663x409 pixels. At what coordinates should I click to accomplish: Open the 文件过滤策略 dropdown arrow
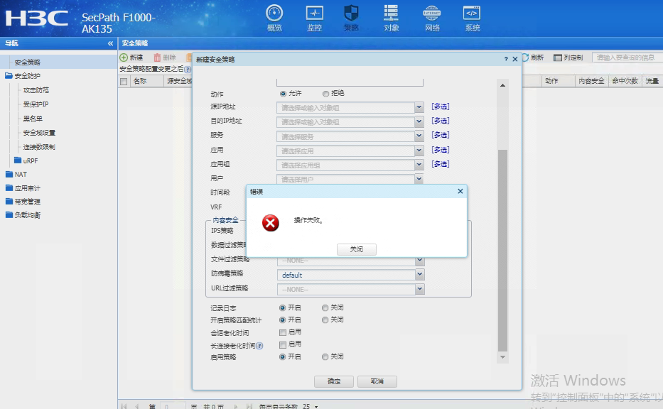coord(419,261)
